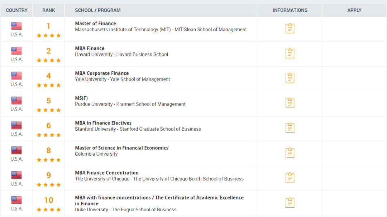The height and width of the screenshot is (217, 387).
Task: Select the rank number 6
Action: pyautogui.click(x=49, y=125)
